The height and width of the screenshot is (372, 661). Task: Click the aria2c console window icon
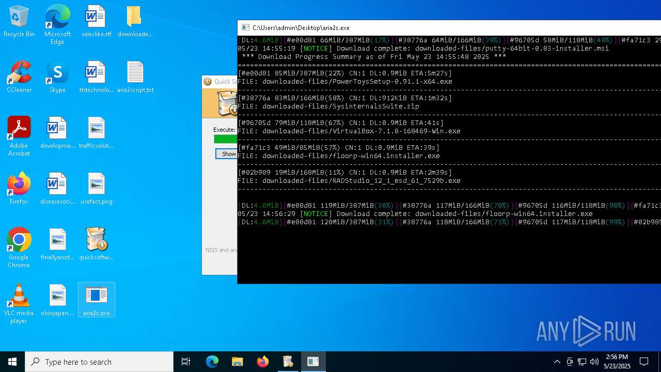pyautogui.click(x=246, y=28)
